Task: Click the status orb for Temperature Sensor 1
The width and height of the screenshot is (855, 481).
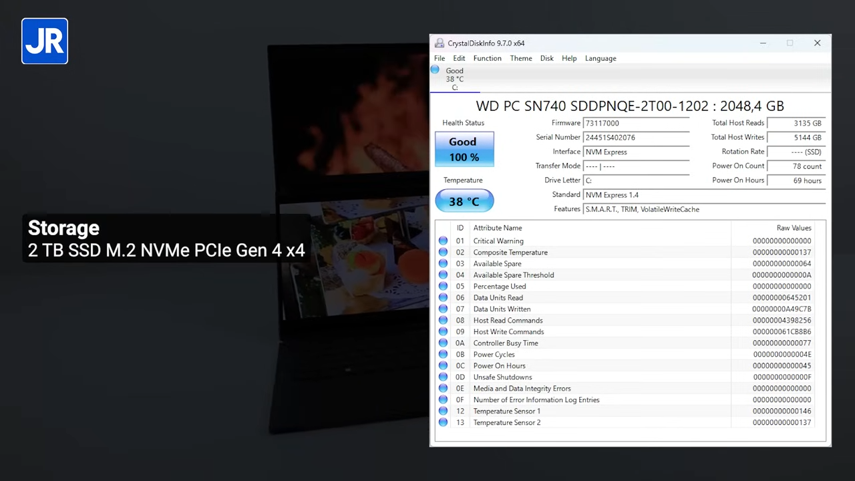Action: [x=443, y=412]
